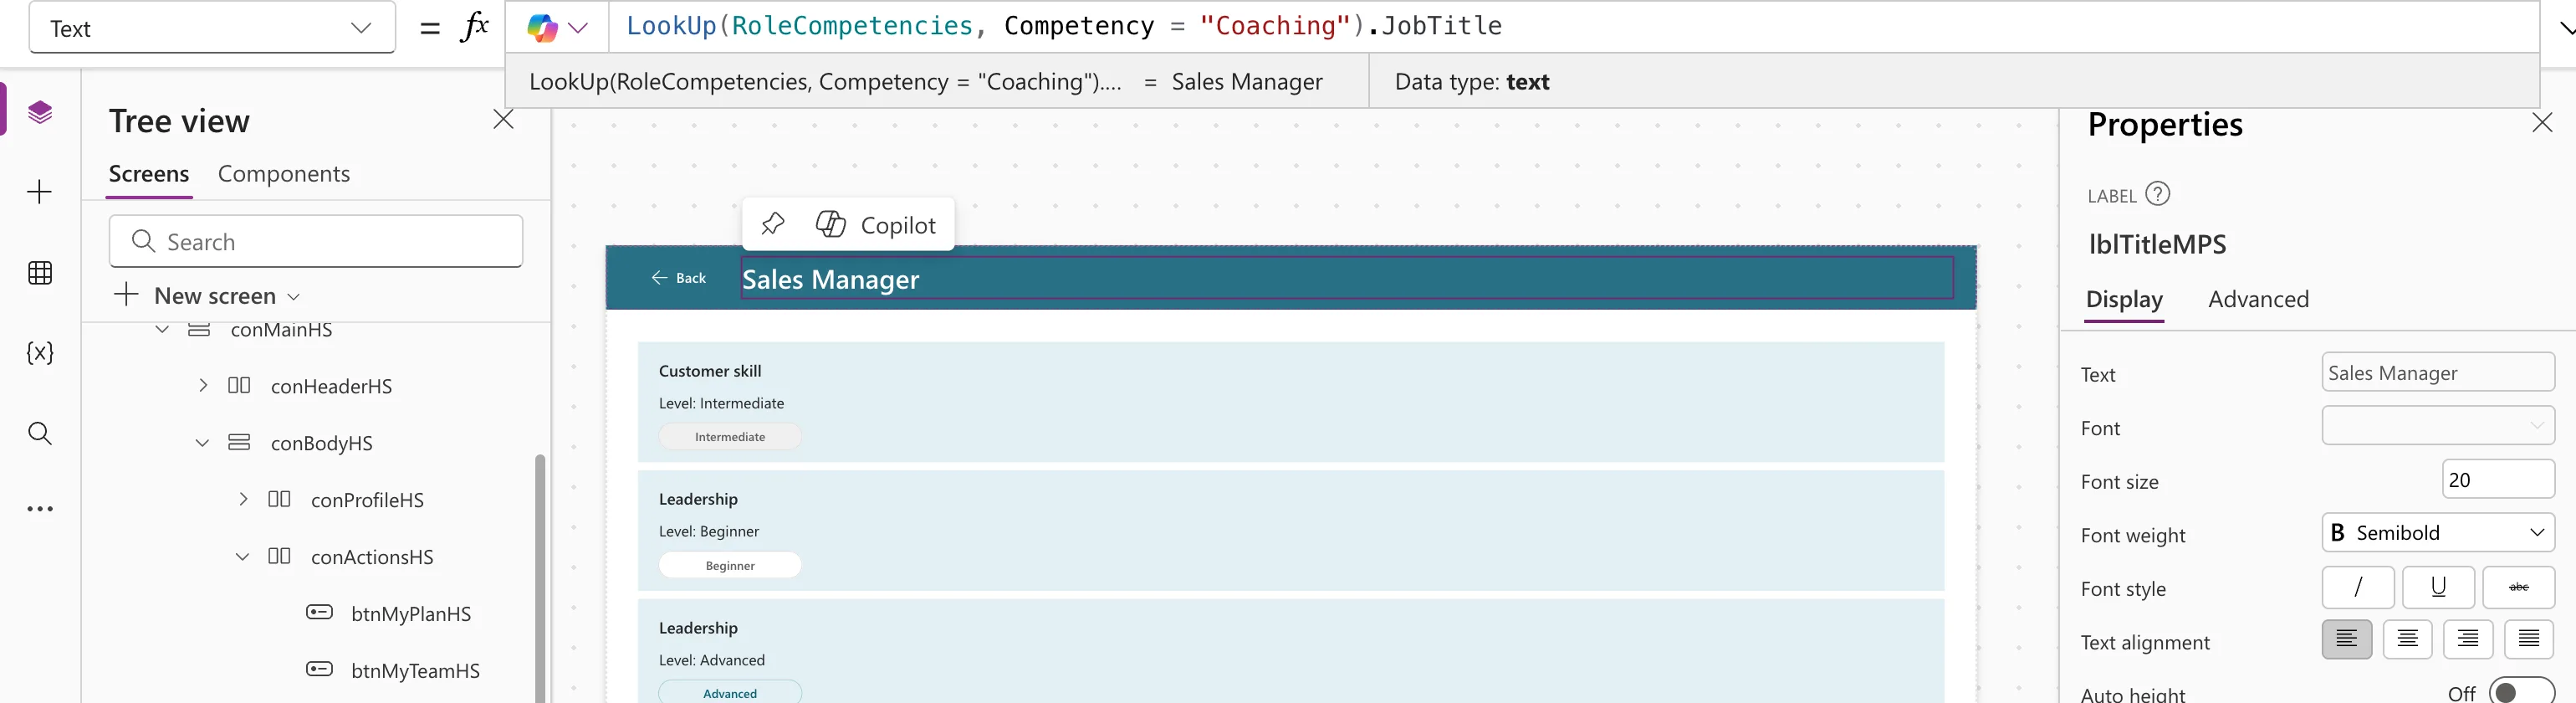Click the New screen button
This screenshot has width=2576, height=703.
coord(207,296)
